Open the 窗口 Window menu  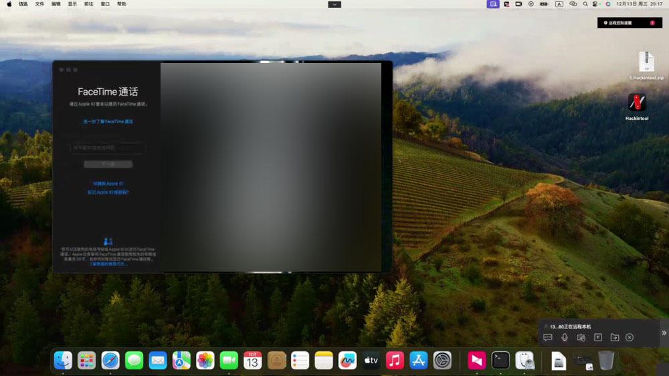coord(105,4)
